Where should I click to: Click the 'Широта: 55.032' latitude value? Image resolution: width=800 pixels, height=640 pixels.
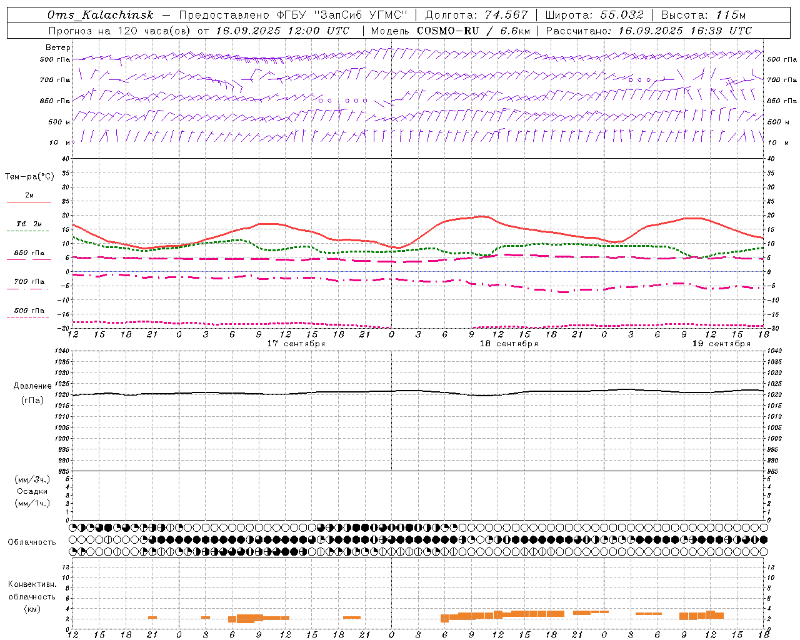[x=594, y=15]
